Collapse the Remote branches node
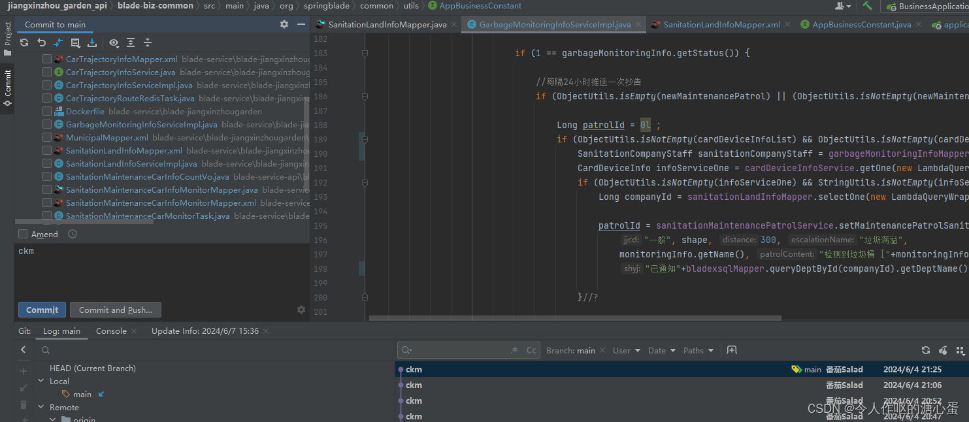The image size is (969, 422). [x=42, y=407]
